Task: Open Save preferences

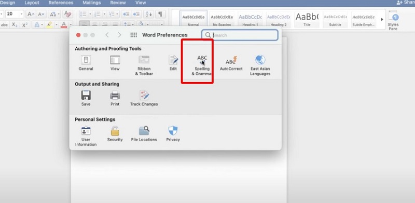Action: (x=86, y=98)
